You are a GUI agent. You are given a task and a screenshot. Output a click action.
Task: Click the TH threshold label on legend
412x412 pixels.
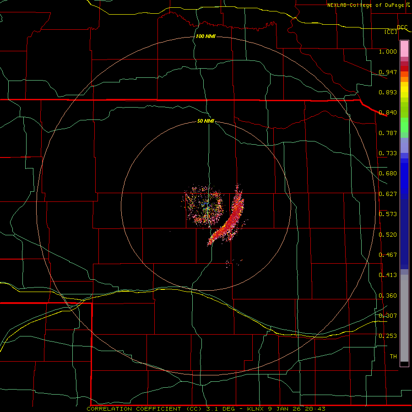pos(393,357)
